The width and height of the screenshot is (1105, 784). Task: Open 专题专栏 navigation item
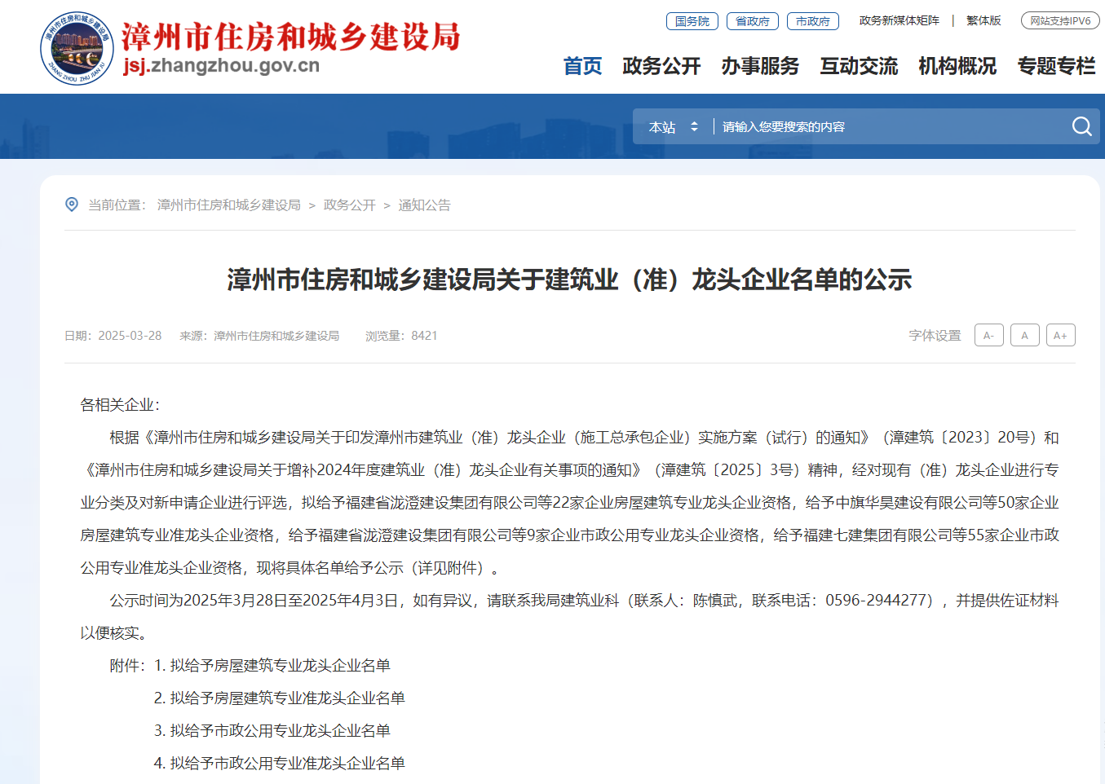tap(1056, 66)
